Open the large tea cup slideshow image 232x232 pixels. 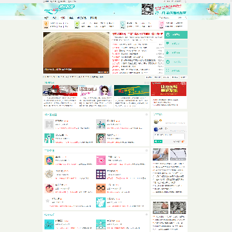coord(76,53)
